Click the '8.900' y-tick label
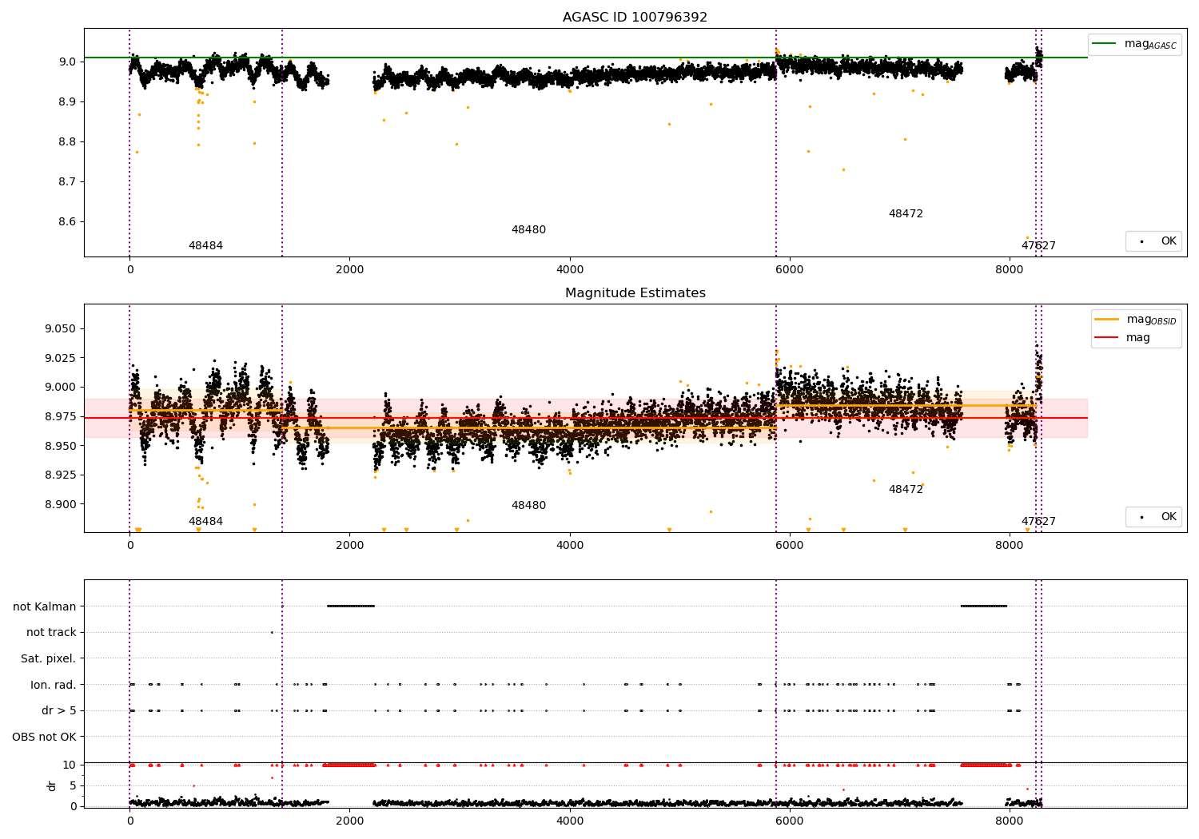This screenshot has height=839, width=1199. pyautogui.click(x=60, y=504)
